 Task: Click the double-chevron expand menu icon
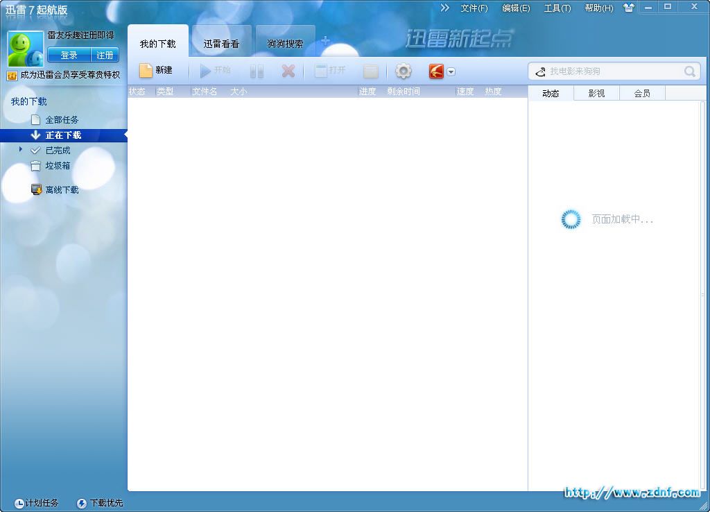coord(444,8)
